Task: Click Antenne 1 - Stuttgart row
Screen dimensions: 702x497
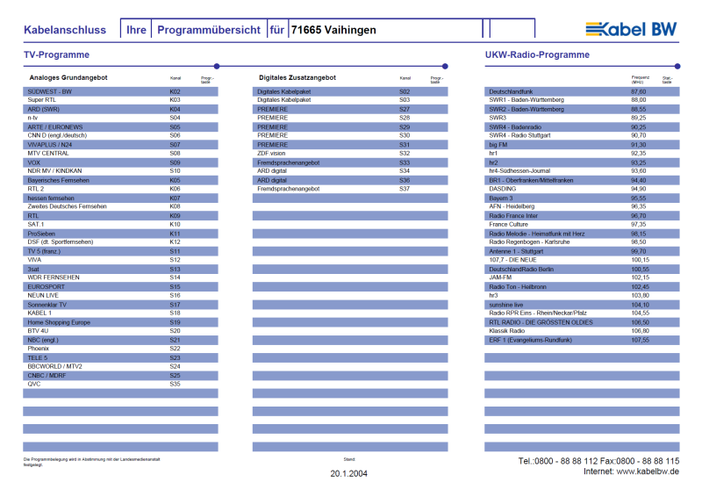Action: [x=582, y=251]
